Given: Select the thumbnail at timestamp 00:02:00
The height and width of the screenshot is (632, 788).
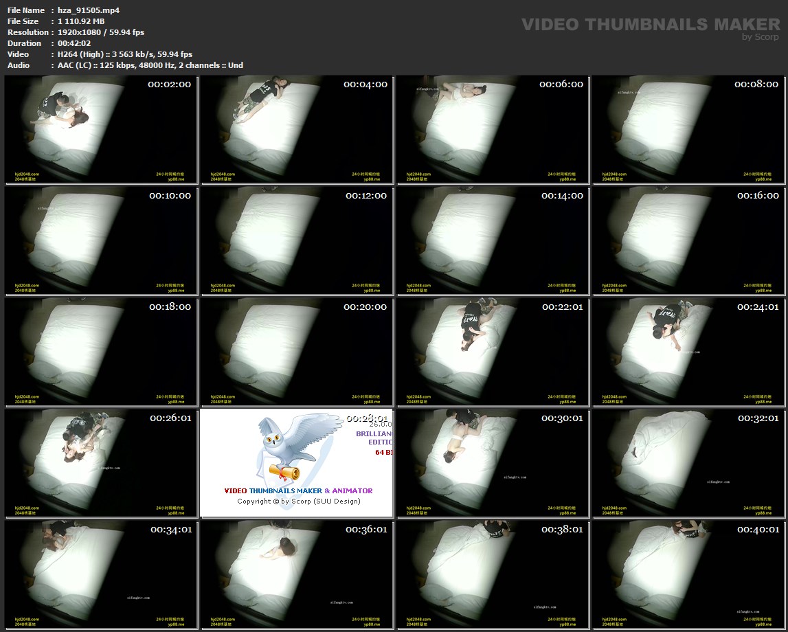Looking at the screenshot, I should [x=101, y=129].
